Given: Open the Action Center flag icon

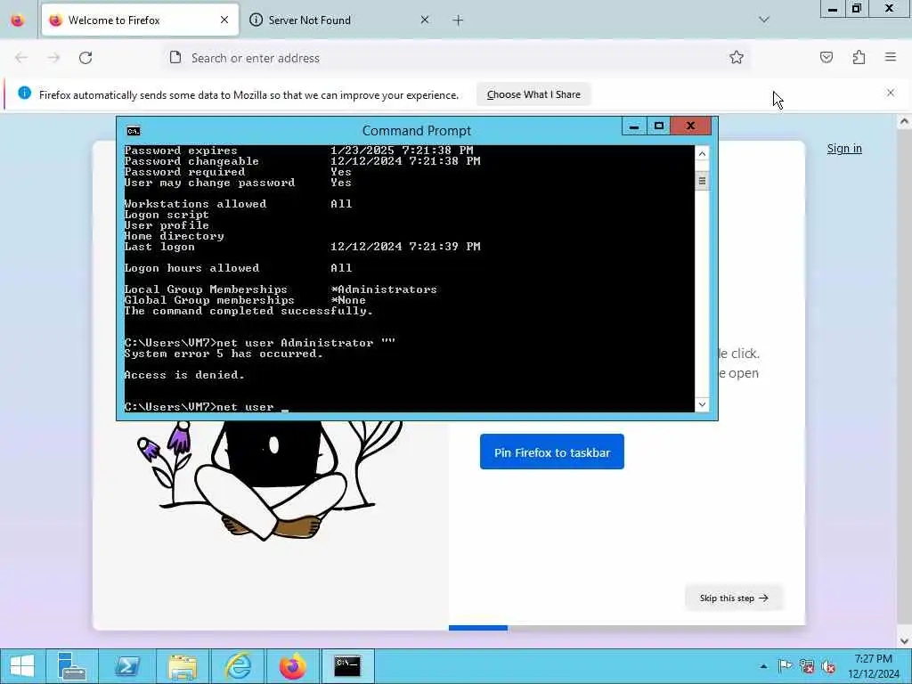Looking at the screenshot, I should [786, 666].
